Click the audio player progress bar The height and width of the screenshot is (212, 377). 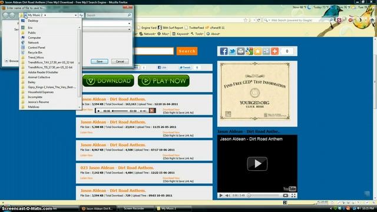click(x=120, y=111)
